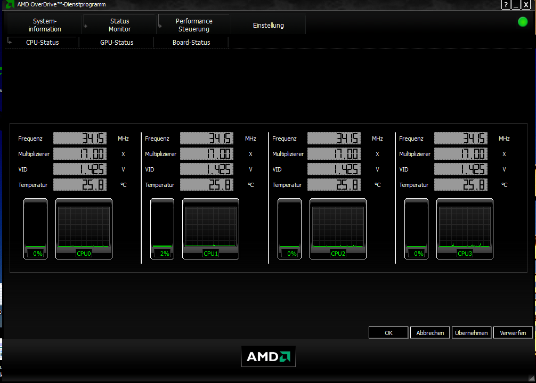
Task: Click the "Temperatur" label in the CPU3 group
Action: pos(413,185)
